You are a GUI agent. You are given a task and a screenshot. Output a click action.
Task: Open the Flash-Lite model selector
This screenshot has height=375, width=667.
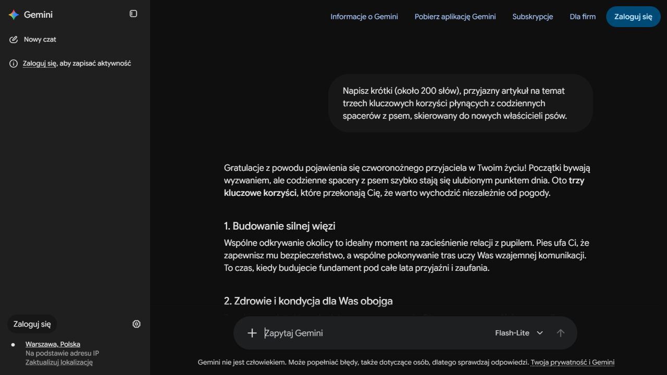pos(519,333)
